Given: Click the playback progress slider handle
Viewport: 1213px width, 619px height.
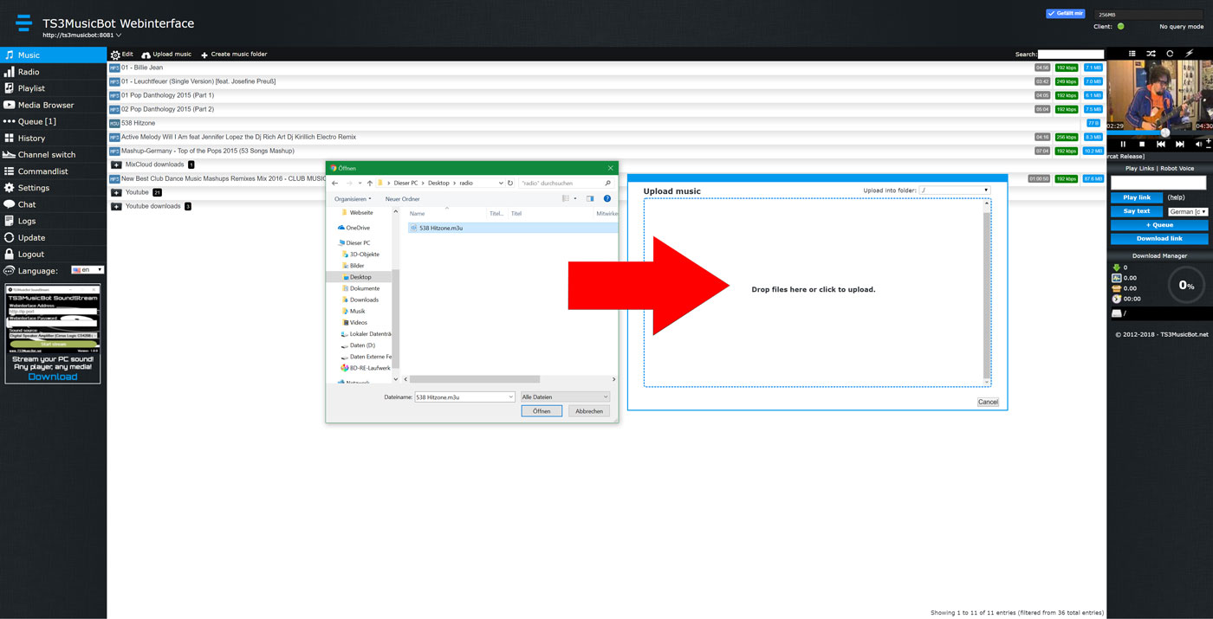Looking at the screenshot, I should [x=1165, y=132].
